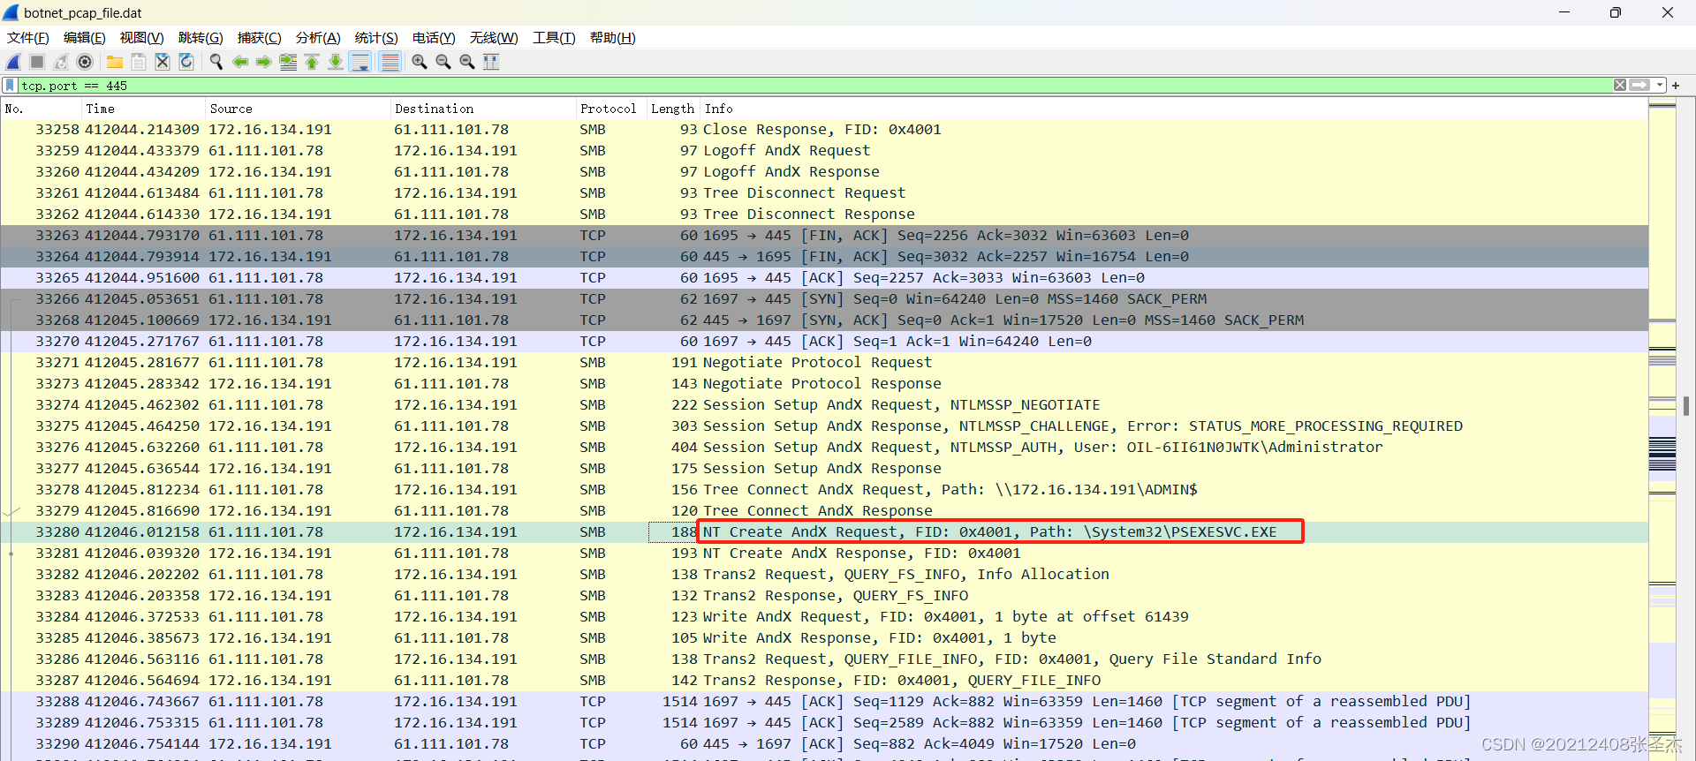
Task: Open the 工具(T) menu
Action: click(554, 38)
